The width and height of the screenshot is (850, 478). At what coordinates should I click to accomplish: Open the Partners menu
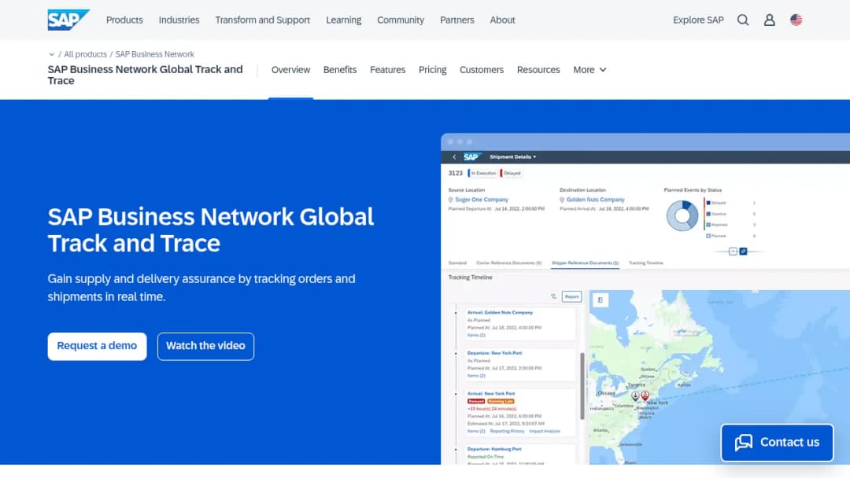[457, 20]
